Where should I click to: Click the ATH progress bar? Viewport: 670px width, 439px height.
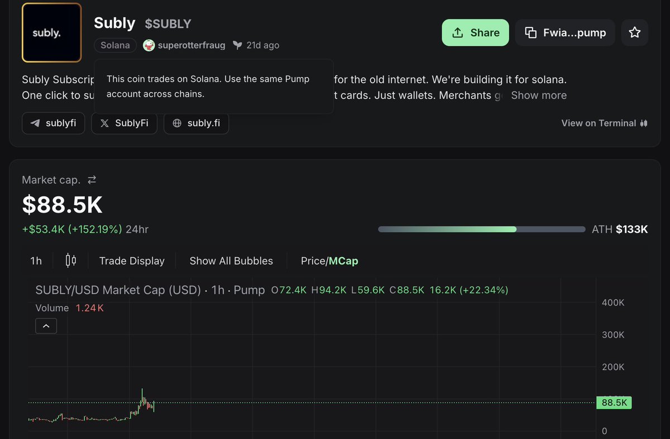tap(482, 229)
